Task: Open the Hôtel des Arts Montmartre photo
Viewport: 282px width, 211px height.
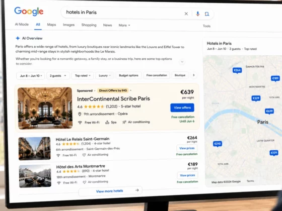Action: click(x=35, y=176)
